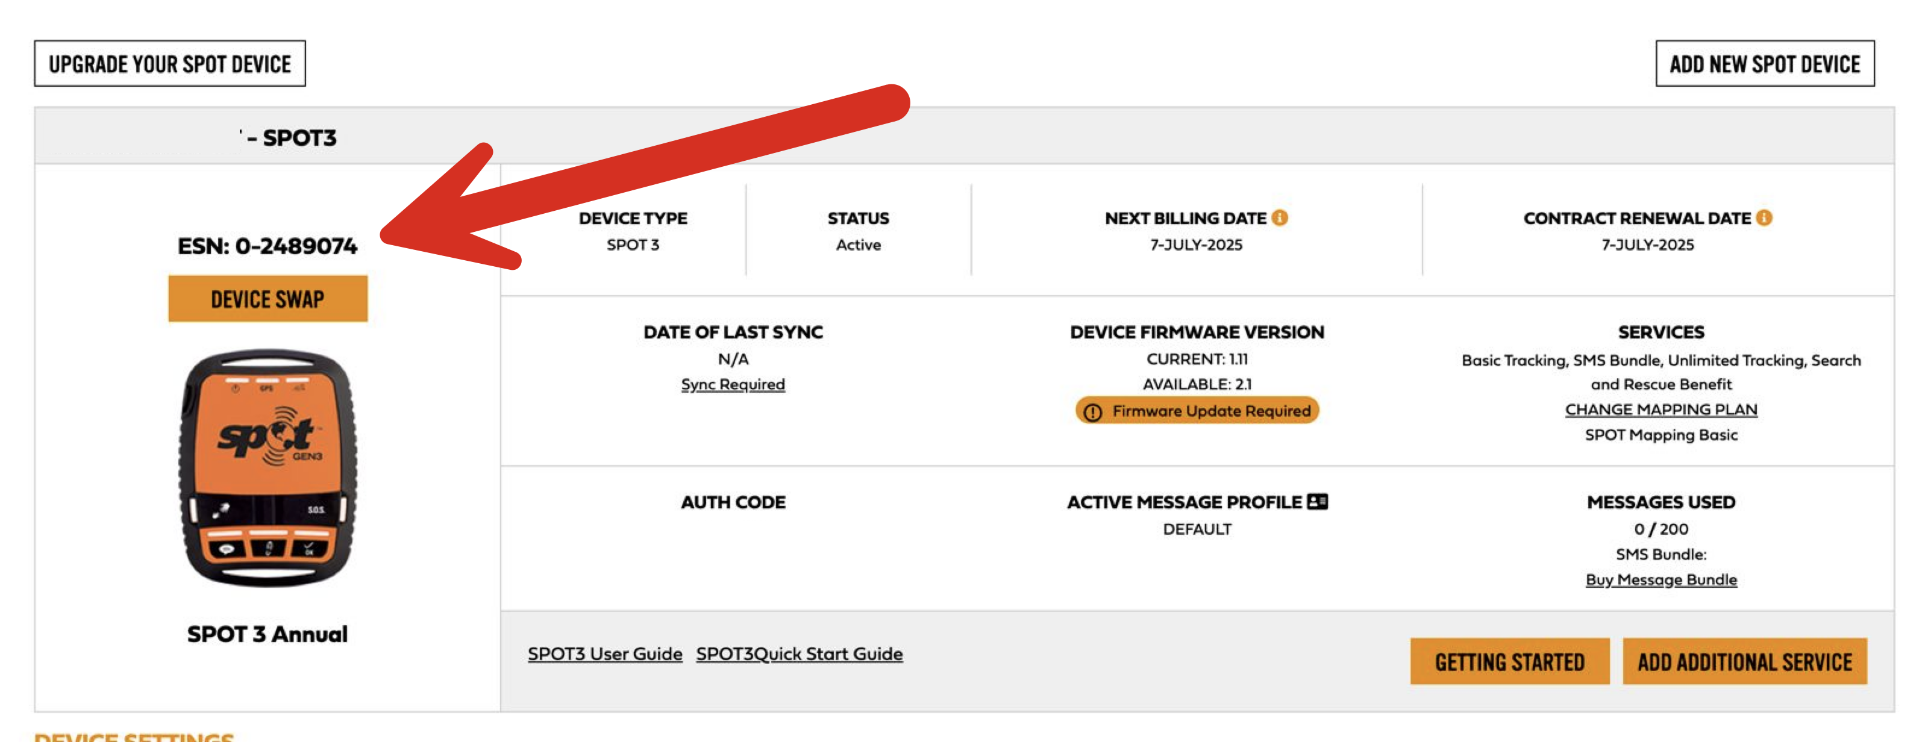
Task: Click the AUTH CODE heading
Action: pos(733,503)
